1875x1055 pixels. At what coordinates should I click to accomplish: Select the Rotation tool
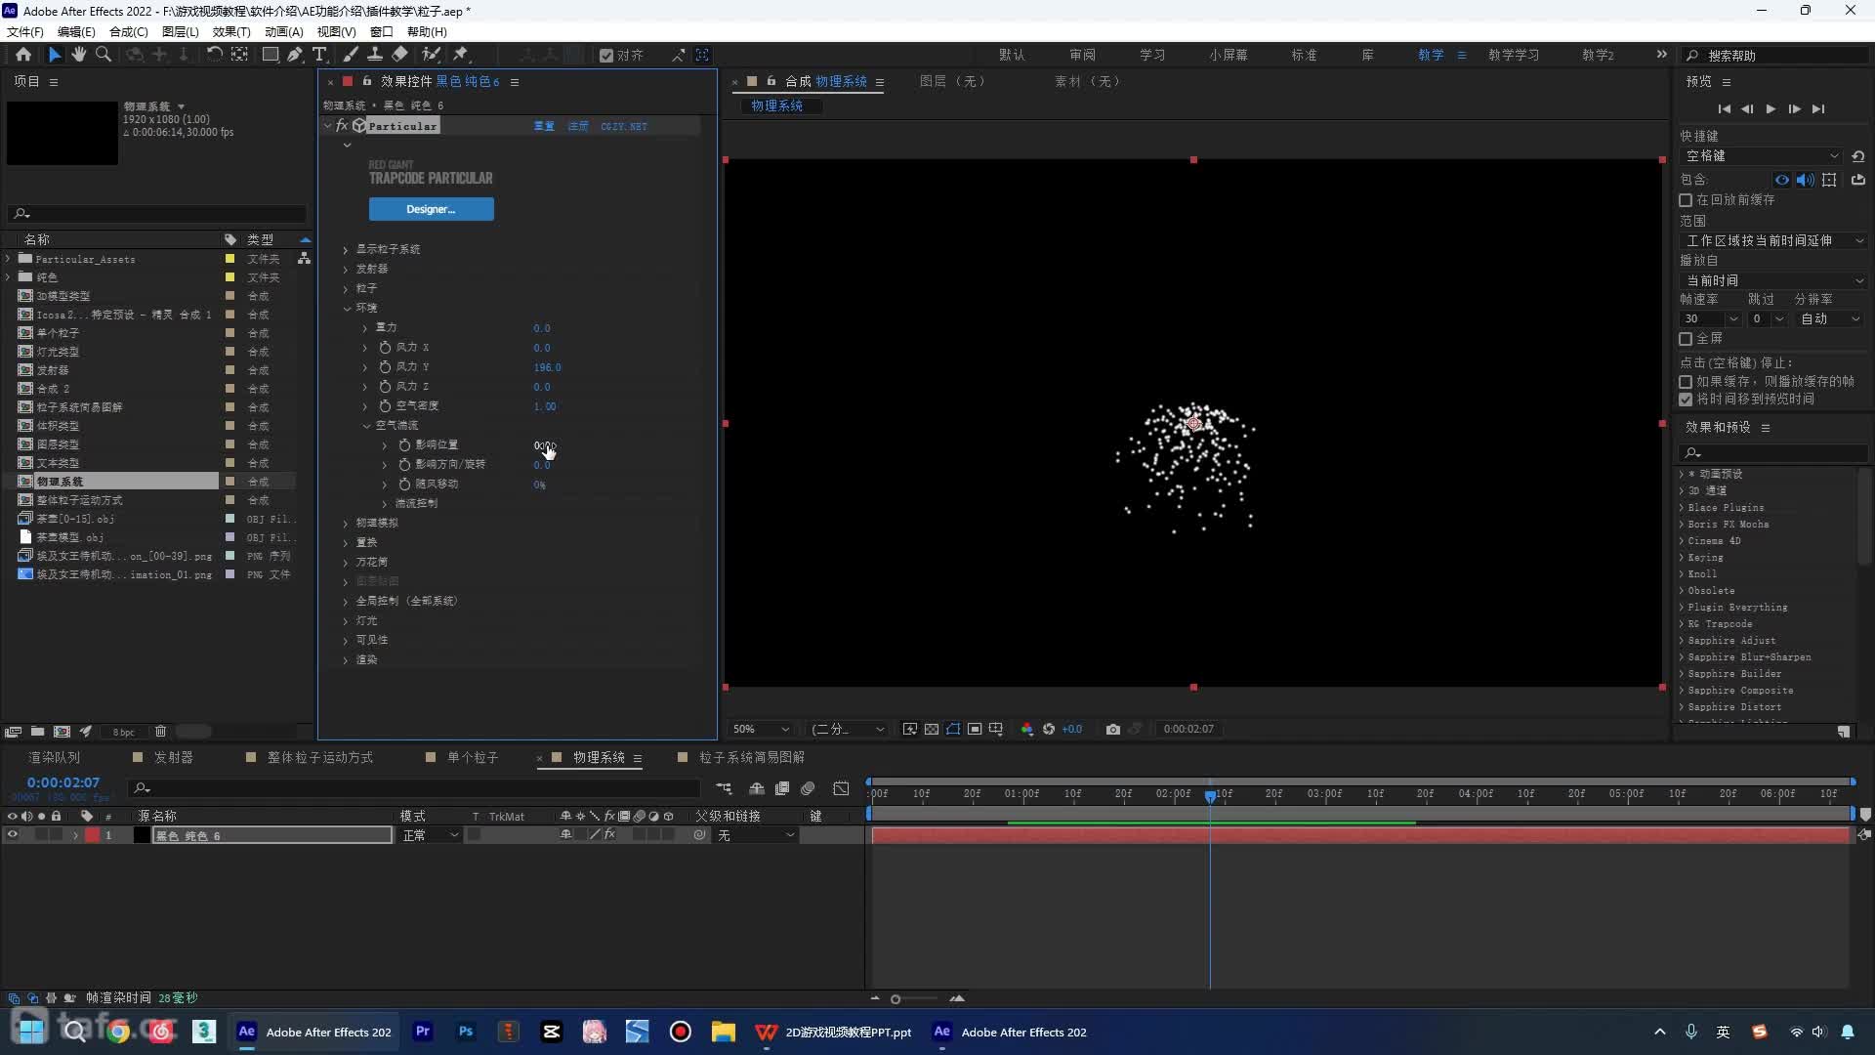coord(214,55)
